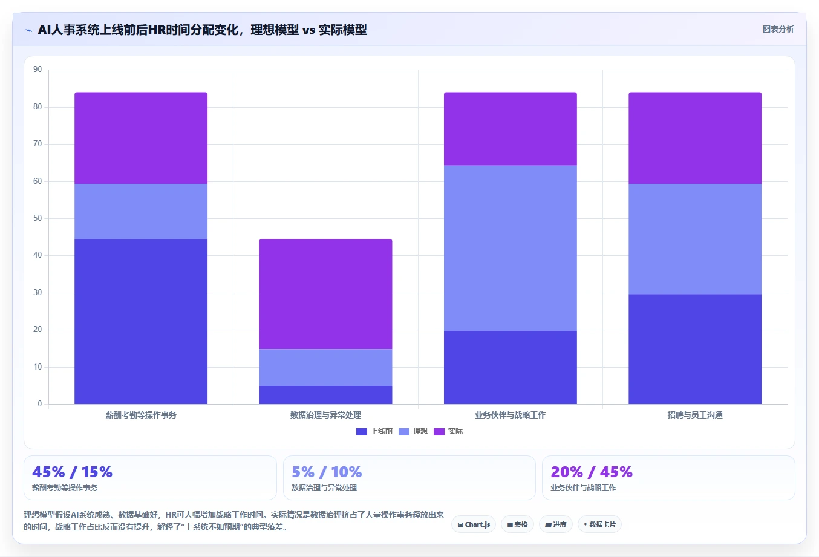Toggle the 上线前 legend swatch
The image size is (819, 557).
pos(362,431)
